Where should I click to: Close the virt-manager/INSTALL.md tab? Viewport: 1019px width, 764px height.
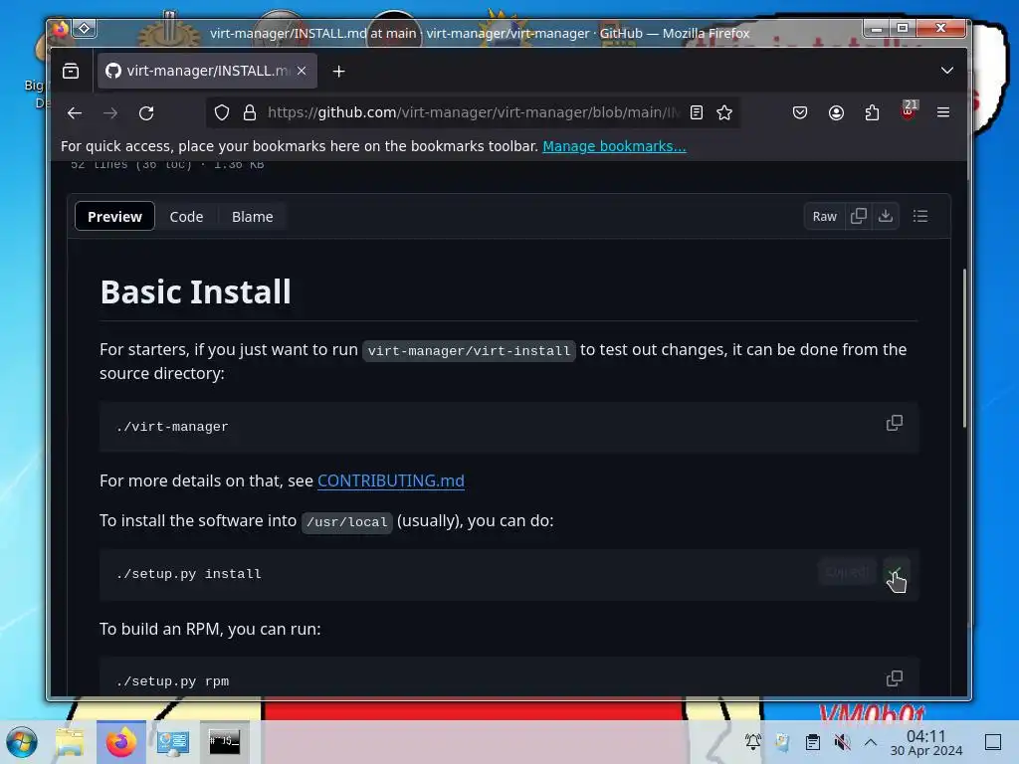tap(302, 71)
